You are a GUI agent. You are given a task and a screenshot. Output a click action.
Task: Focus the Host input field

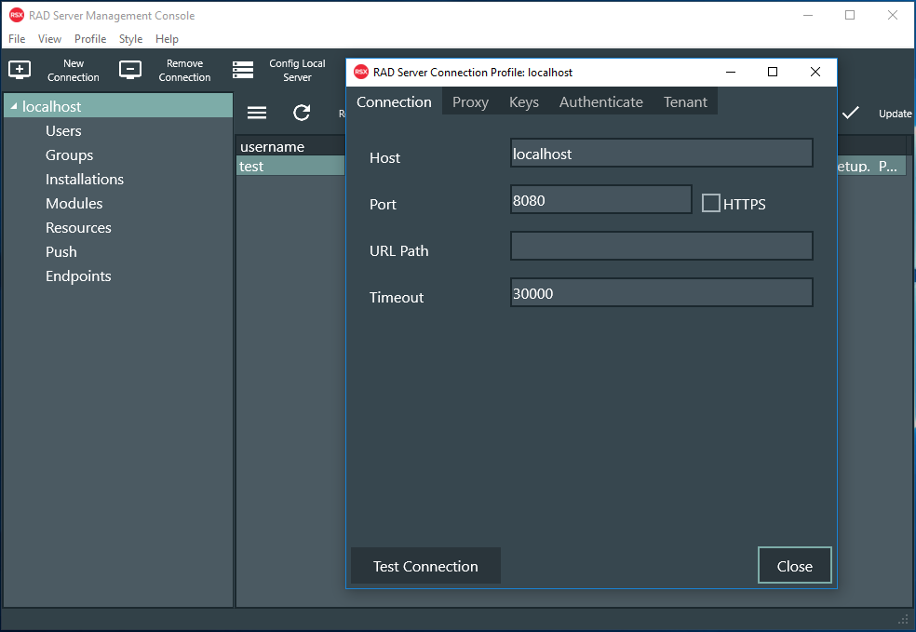coord(661,153)
